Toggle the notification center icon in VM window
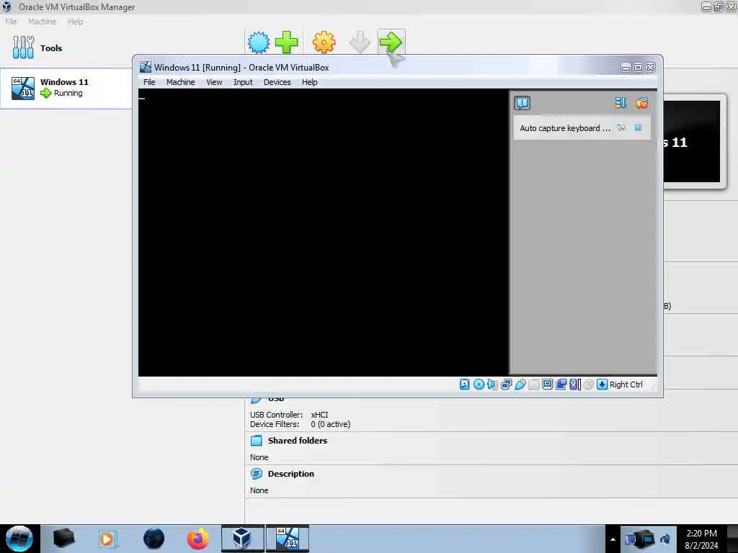Viewport: 738px width, 553px height. pyautogui.click(x=522, y=103)
